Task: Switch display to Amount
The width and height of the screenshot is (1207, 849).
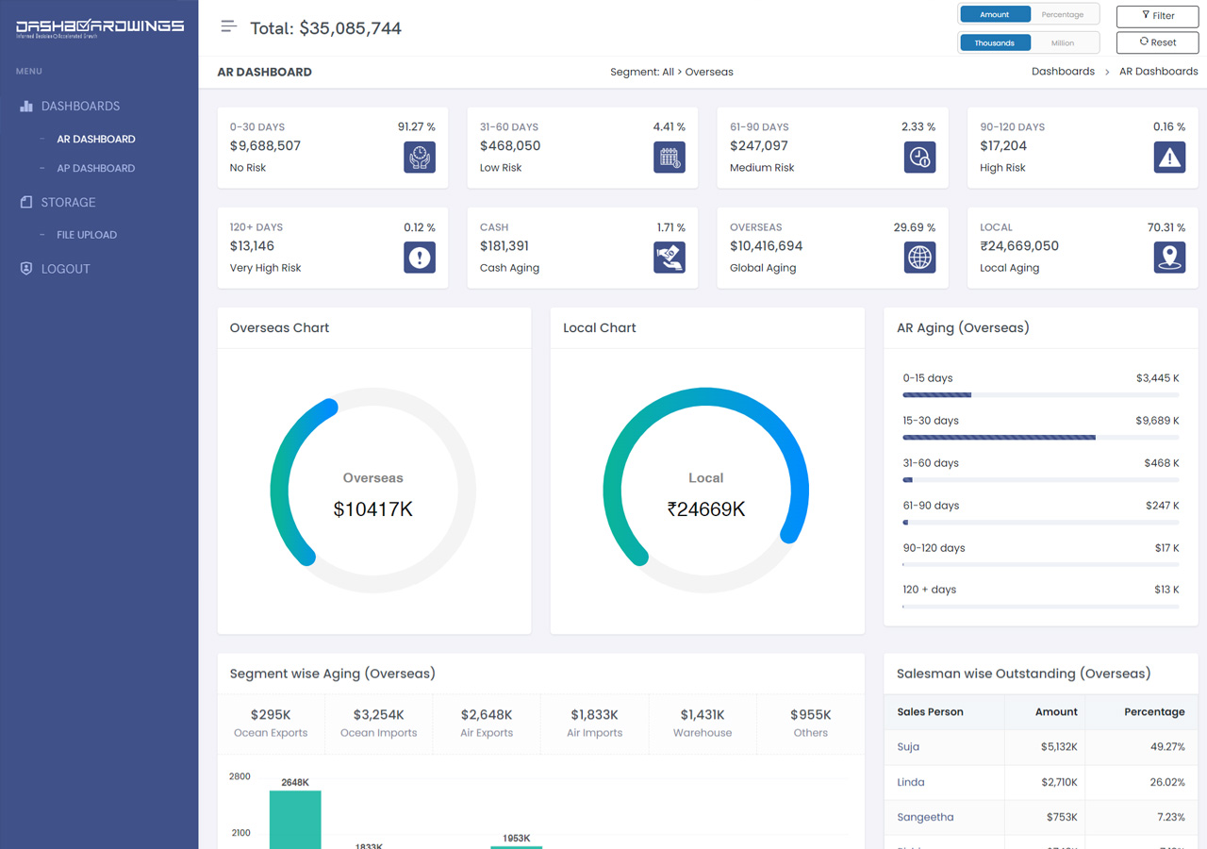Action: (994, 15)
